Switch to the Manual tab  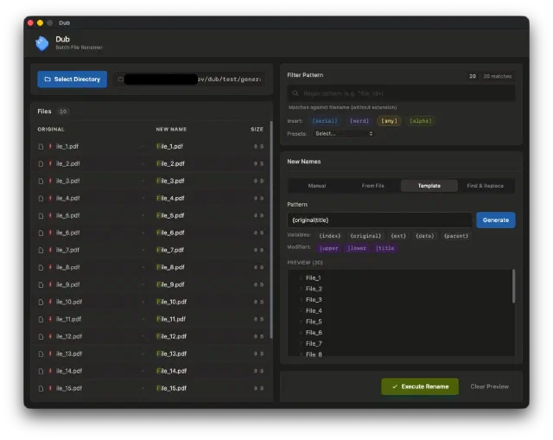[x=317, y=186]
